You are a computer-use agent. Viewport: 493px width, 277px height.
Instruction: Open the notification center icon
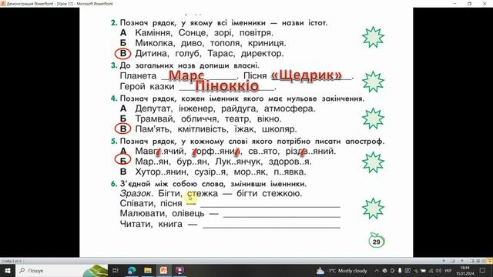click(483, 270)
